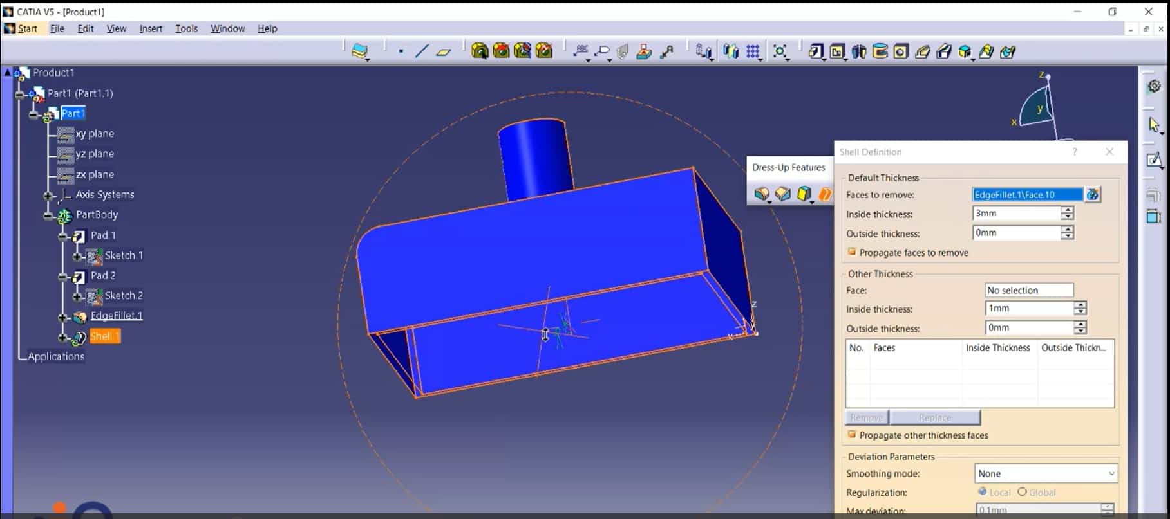Open the Smoothing mode dropdown
Viewport: 1170px width, 519px height.
point(1046,473)
